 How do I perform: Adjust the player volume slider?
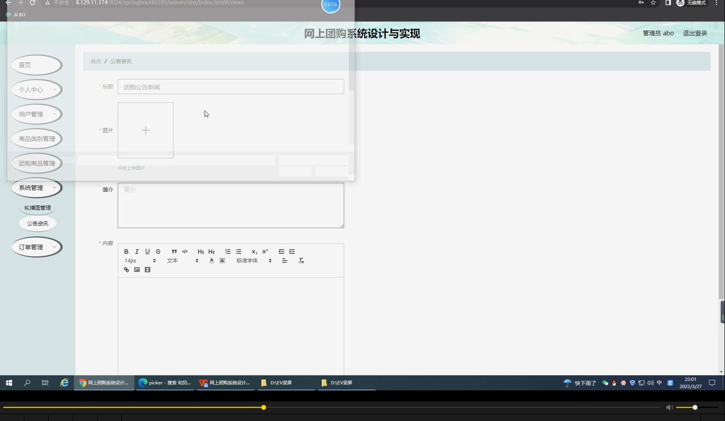[695, 407]
